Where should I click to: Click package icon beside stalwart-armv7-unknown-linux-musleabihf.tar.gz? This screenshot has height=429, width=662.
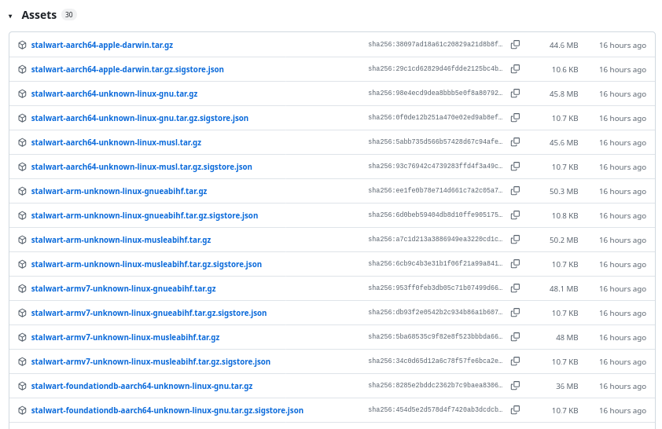(22, 337)
